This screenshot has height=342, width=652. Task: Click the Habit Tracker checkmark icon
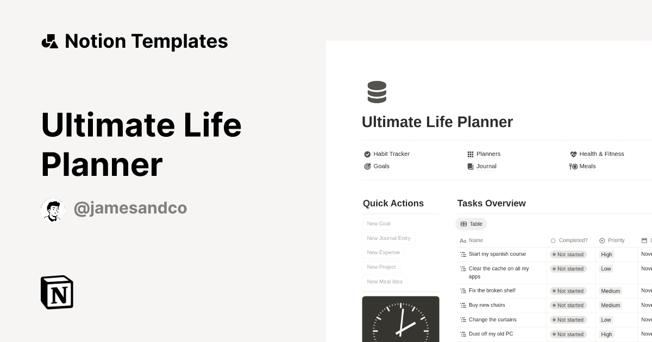click(367, 154)
